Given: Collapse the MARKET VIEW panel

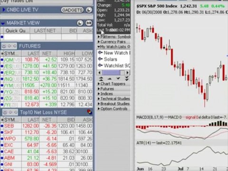Looking at the screenshot, I should [3, 23].
